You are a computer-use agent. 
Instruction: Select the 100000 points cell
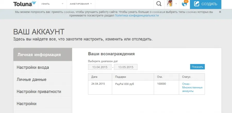[x=167, y=88]
